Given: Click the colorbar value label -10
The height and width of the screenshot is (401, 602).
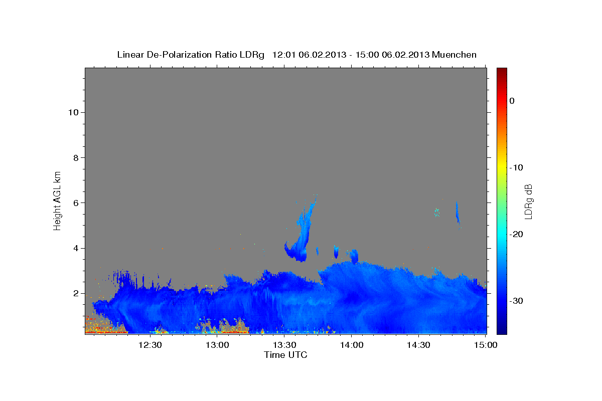Looking at the screenshot, I should click(517, 167).
